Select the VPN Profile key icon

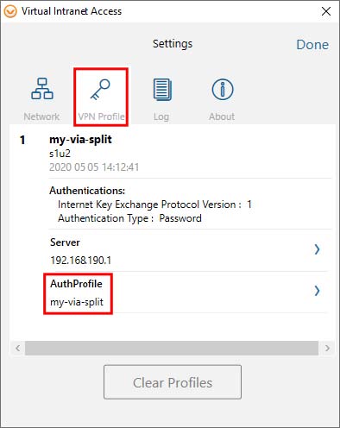[x=100, y=90]
